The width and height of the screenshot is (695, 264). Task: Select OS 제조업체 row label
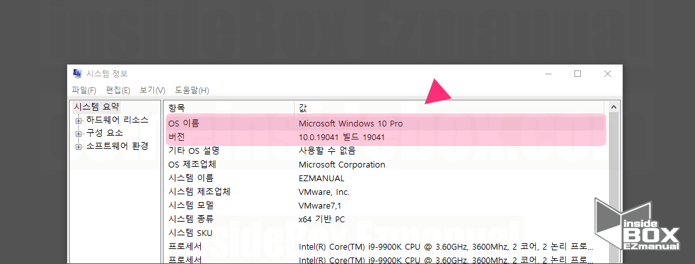(192, 165)
